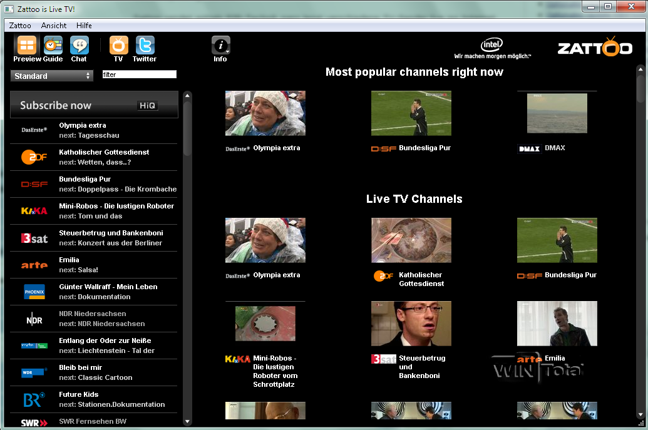Click 'next: Konzert aus der Berliner' text

(x=110, y=243)
